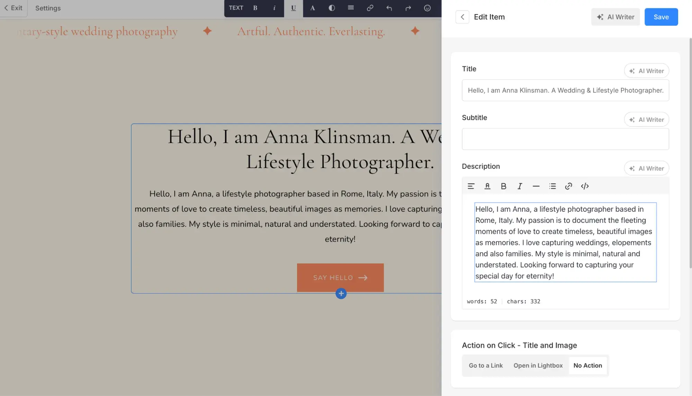This screenshot has width=692, height=396.
Task: Insert a horizontal line in description
Action: (x=536, y=186)
